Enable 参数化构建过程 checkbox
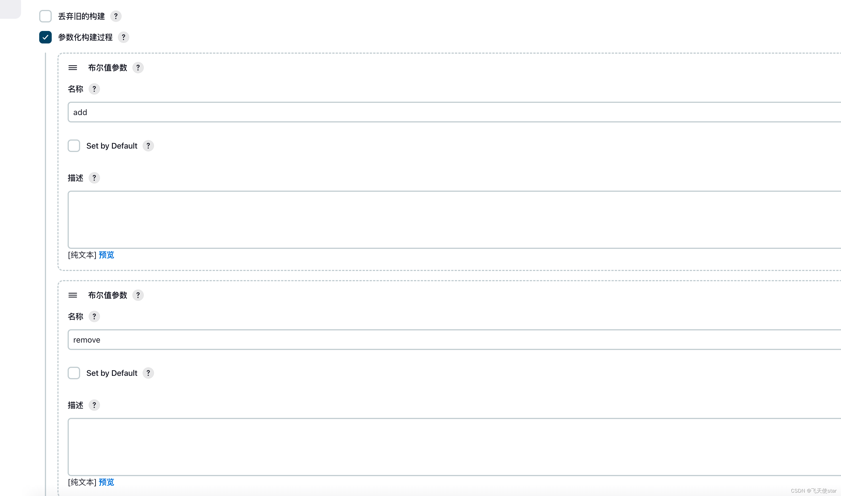 45,37
